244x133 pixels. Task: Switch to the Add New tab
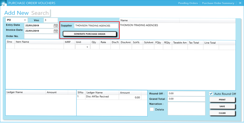coord(16,13)
